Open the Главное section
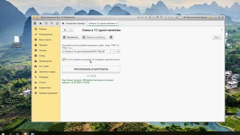240x135 pixels. point(42,29)
